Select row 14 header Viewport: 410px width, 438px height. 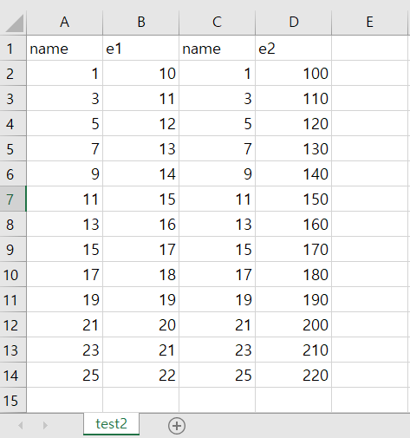click(x=13, y=375)
